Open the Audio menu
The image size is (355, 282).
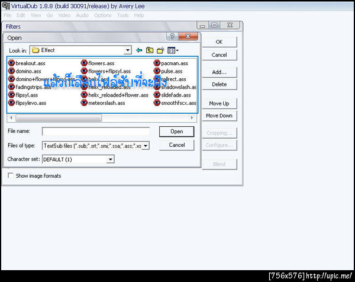coord(82,15)
